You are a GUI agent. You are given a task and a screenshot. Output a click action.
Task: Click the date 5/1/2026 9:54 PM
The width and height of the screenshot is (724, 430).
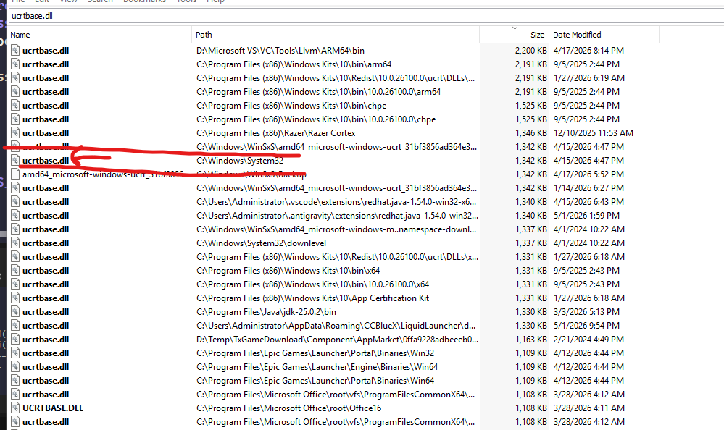pyautogui.click(x=586, y=325)
